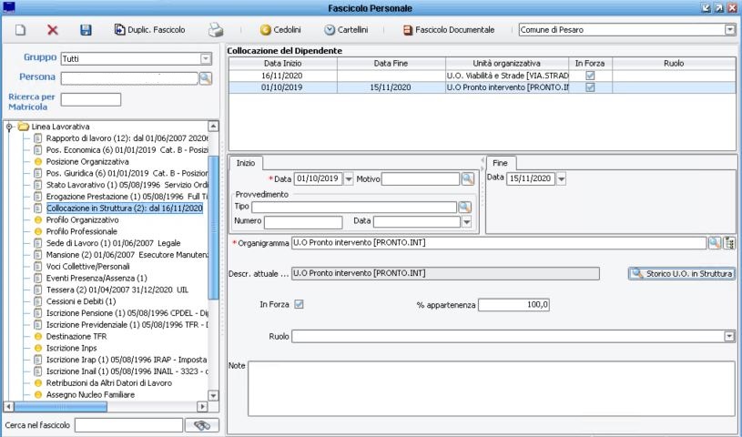The height and width of the screenshot is (437, 742).
Task: Switch to the Fine tab
Action: tap(502, 162)
